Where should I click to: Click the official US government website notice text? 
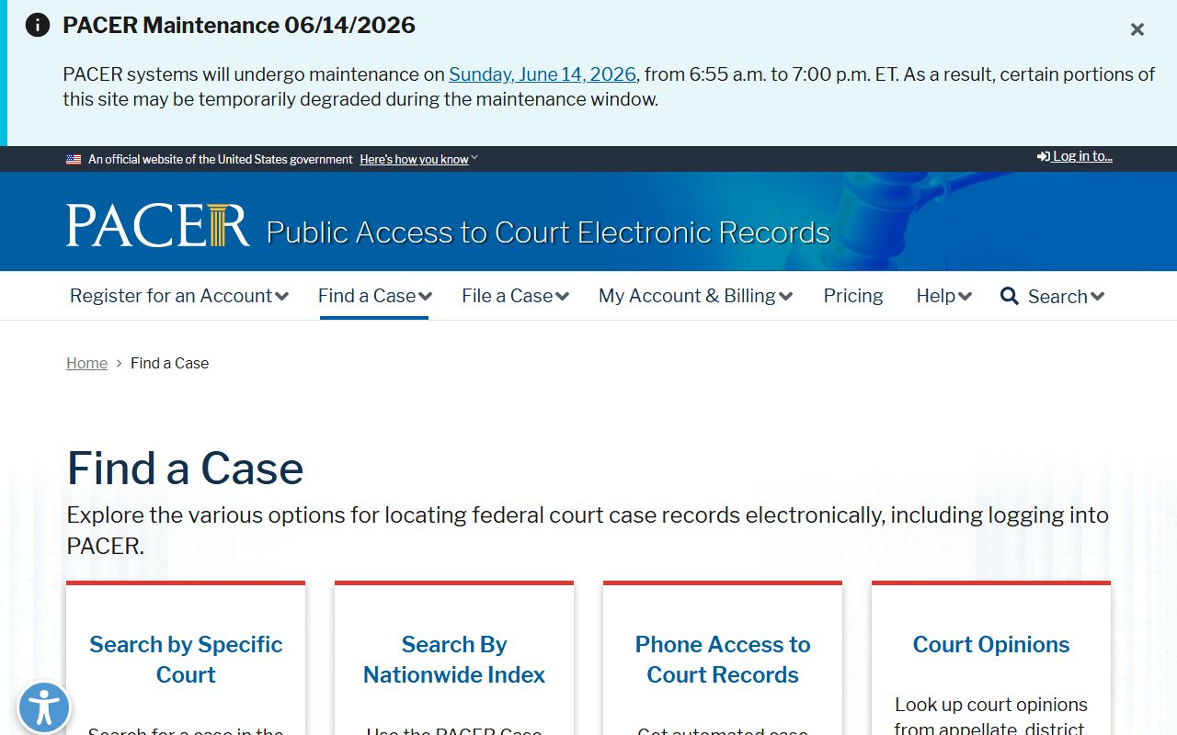click(221, 159)
